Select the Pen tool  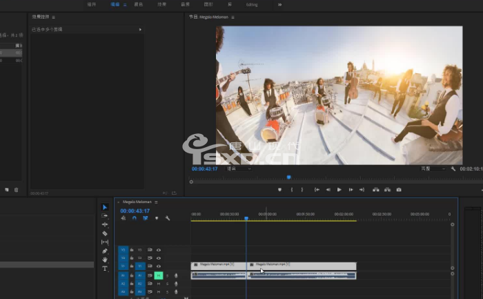click(x=105, y=251)
